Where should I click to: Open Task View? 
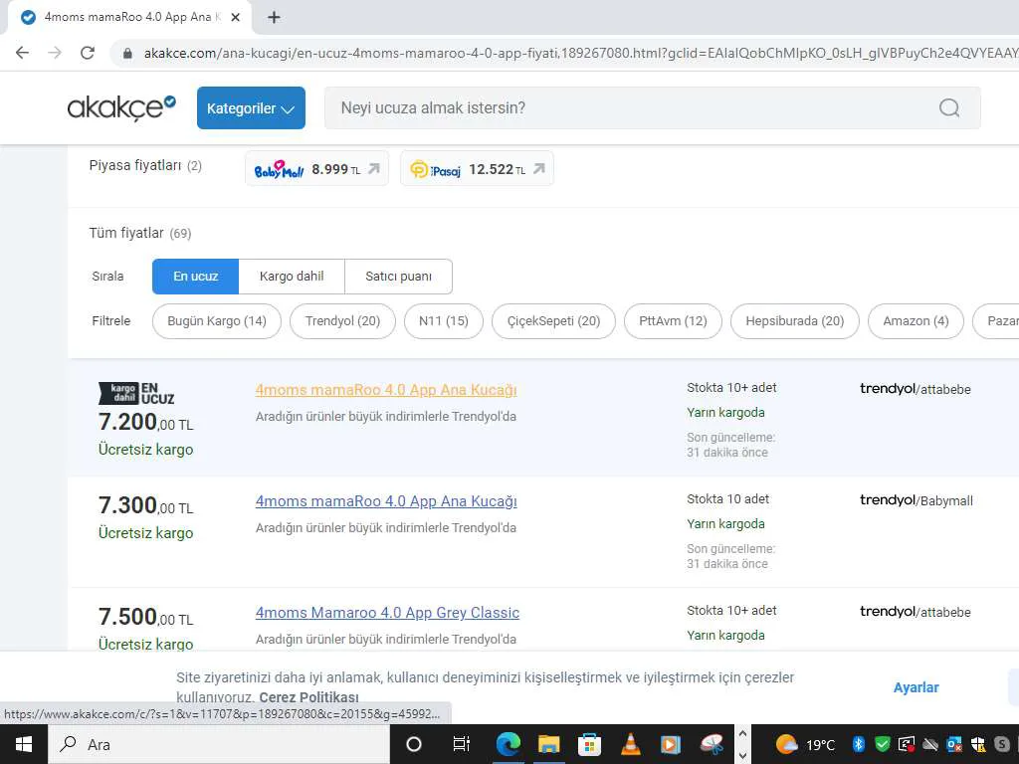[462, 744]
